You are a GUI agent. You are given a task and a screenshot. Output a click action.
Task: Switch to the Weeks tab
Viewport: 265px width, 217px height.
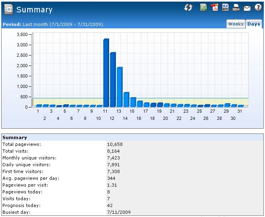pyautogui.click(x=235, y=24)
